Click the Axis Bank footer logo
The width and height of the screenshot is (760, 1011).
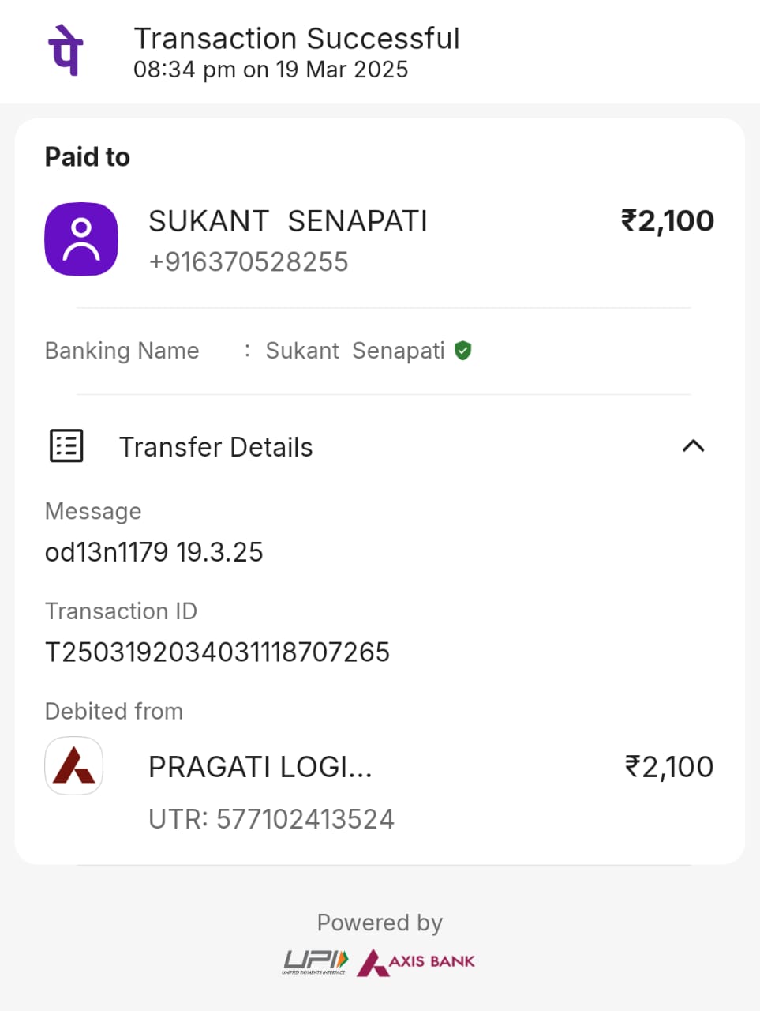416,962
